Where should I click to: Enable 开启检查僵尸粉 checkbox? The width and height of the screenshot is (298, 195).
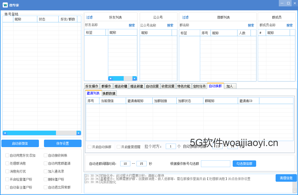[x=7, y=179]
